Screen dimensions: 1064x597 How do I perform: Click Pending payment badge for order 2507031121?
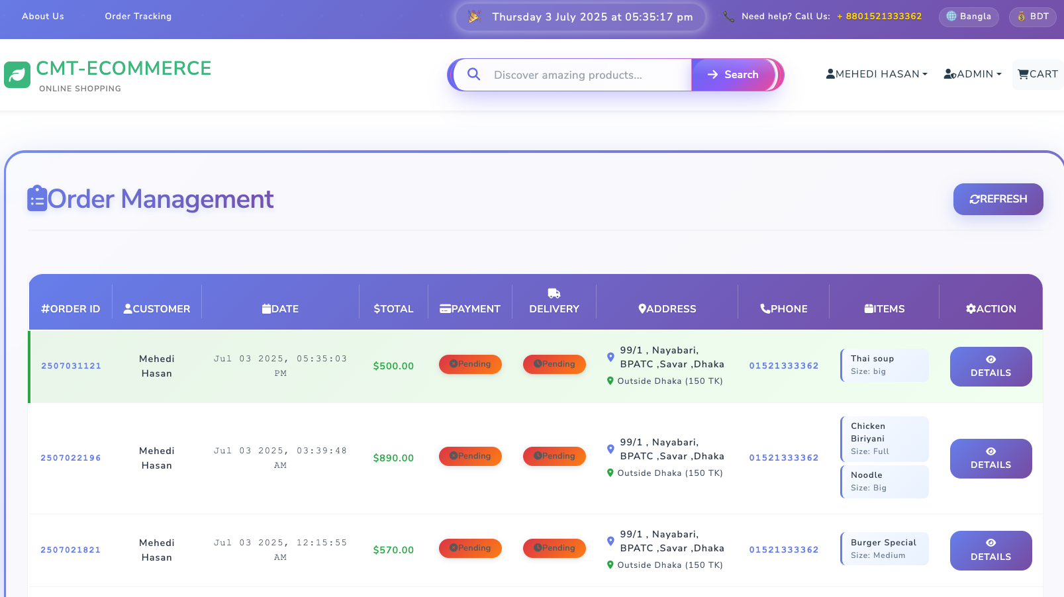(x=470, y=364)
